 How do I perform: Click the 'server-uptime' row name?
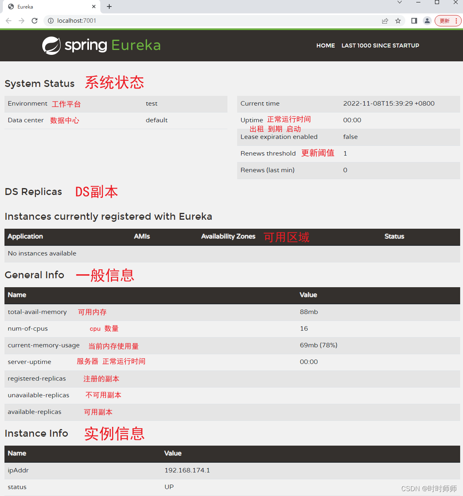coord(29,362)
